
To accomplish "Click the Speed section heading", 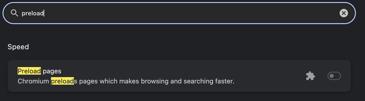I will pyautogui.click(x=18, y=47).
